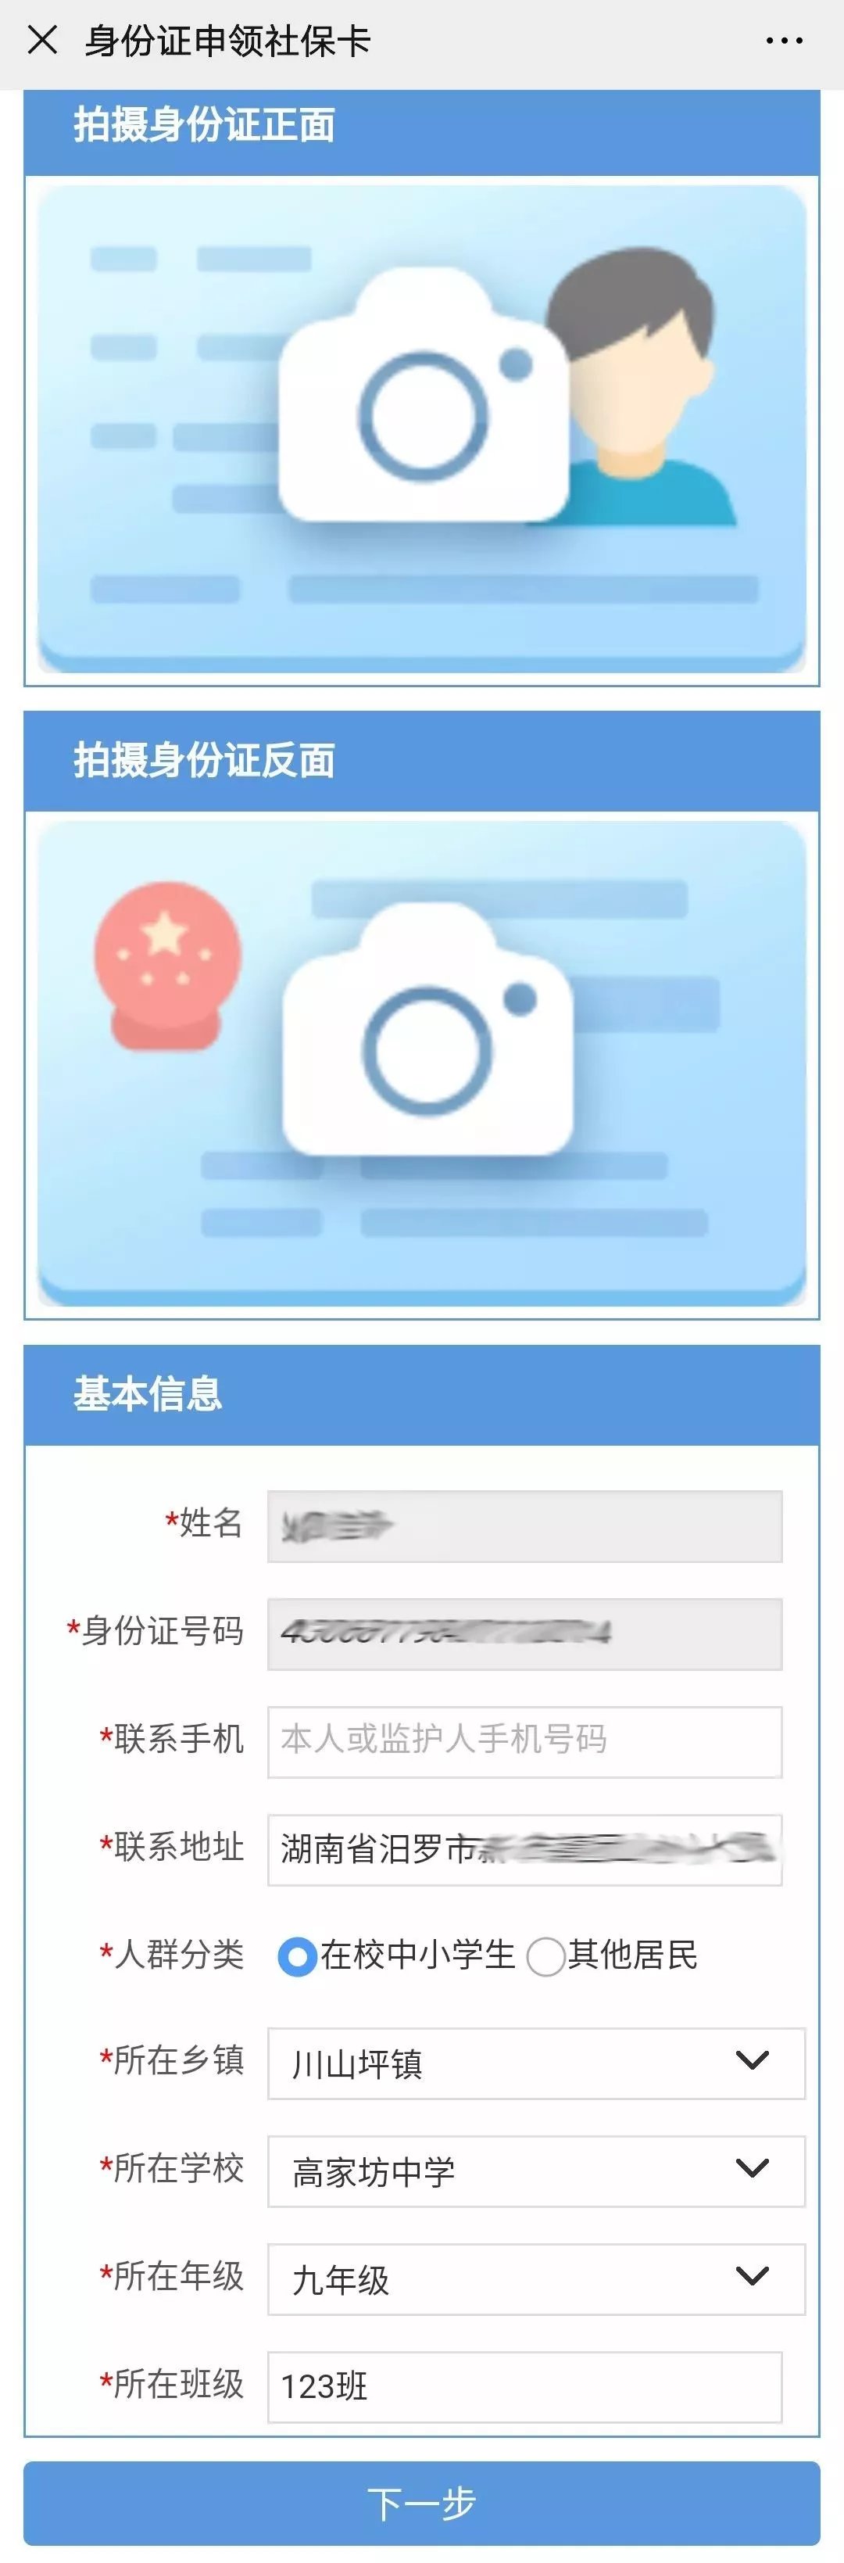This screenshot has height=2563, width=844.
Task: Click the 身份证号码 ID number field
Action: [525, 1633]
